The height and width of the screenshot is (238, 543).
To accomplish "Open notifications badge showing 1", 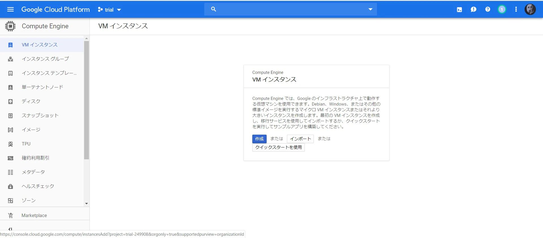I will pos(502,9).
